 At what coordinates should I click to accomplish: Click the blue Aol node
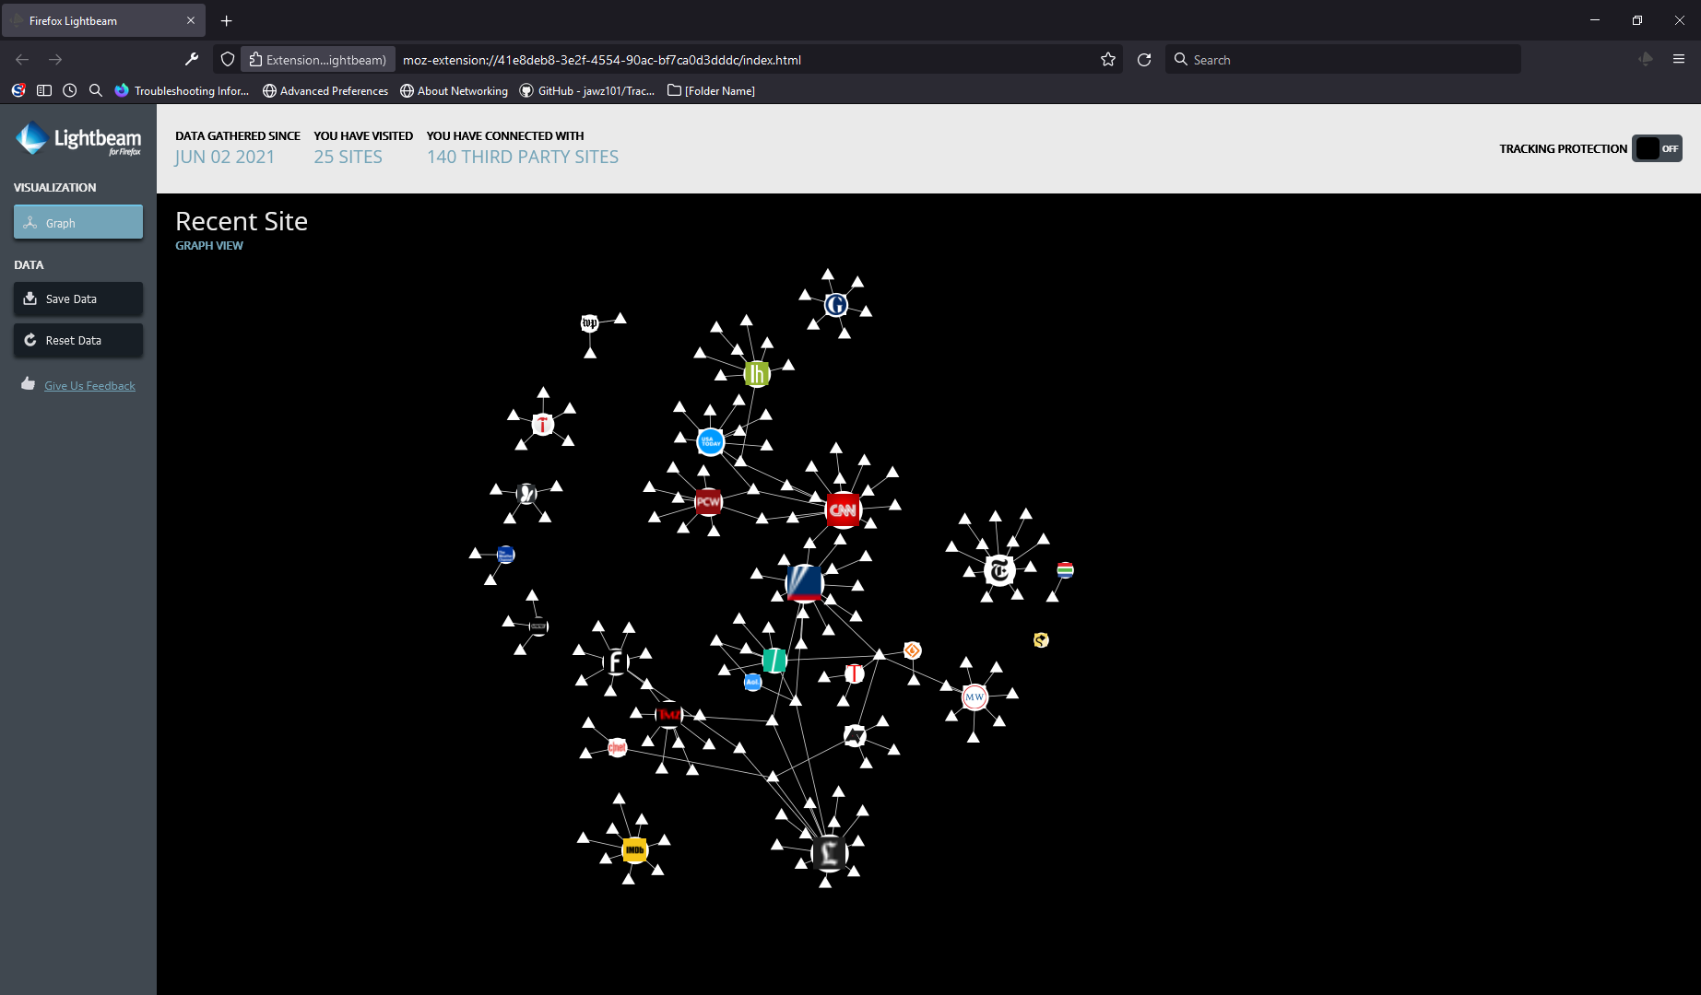[x=752, y=682]
